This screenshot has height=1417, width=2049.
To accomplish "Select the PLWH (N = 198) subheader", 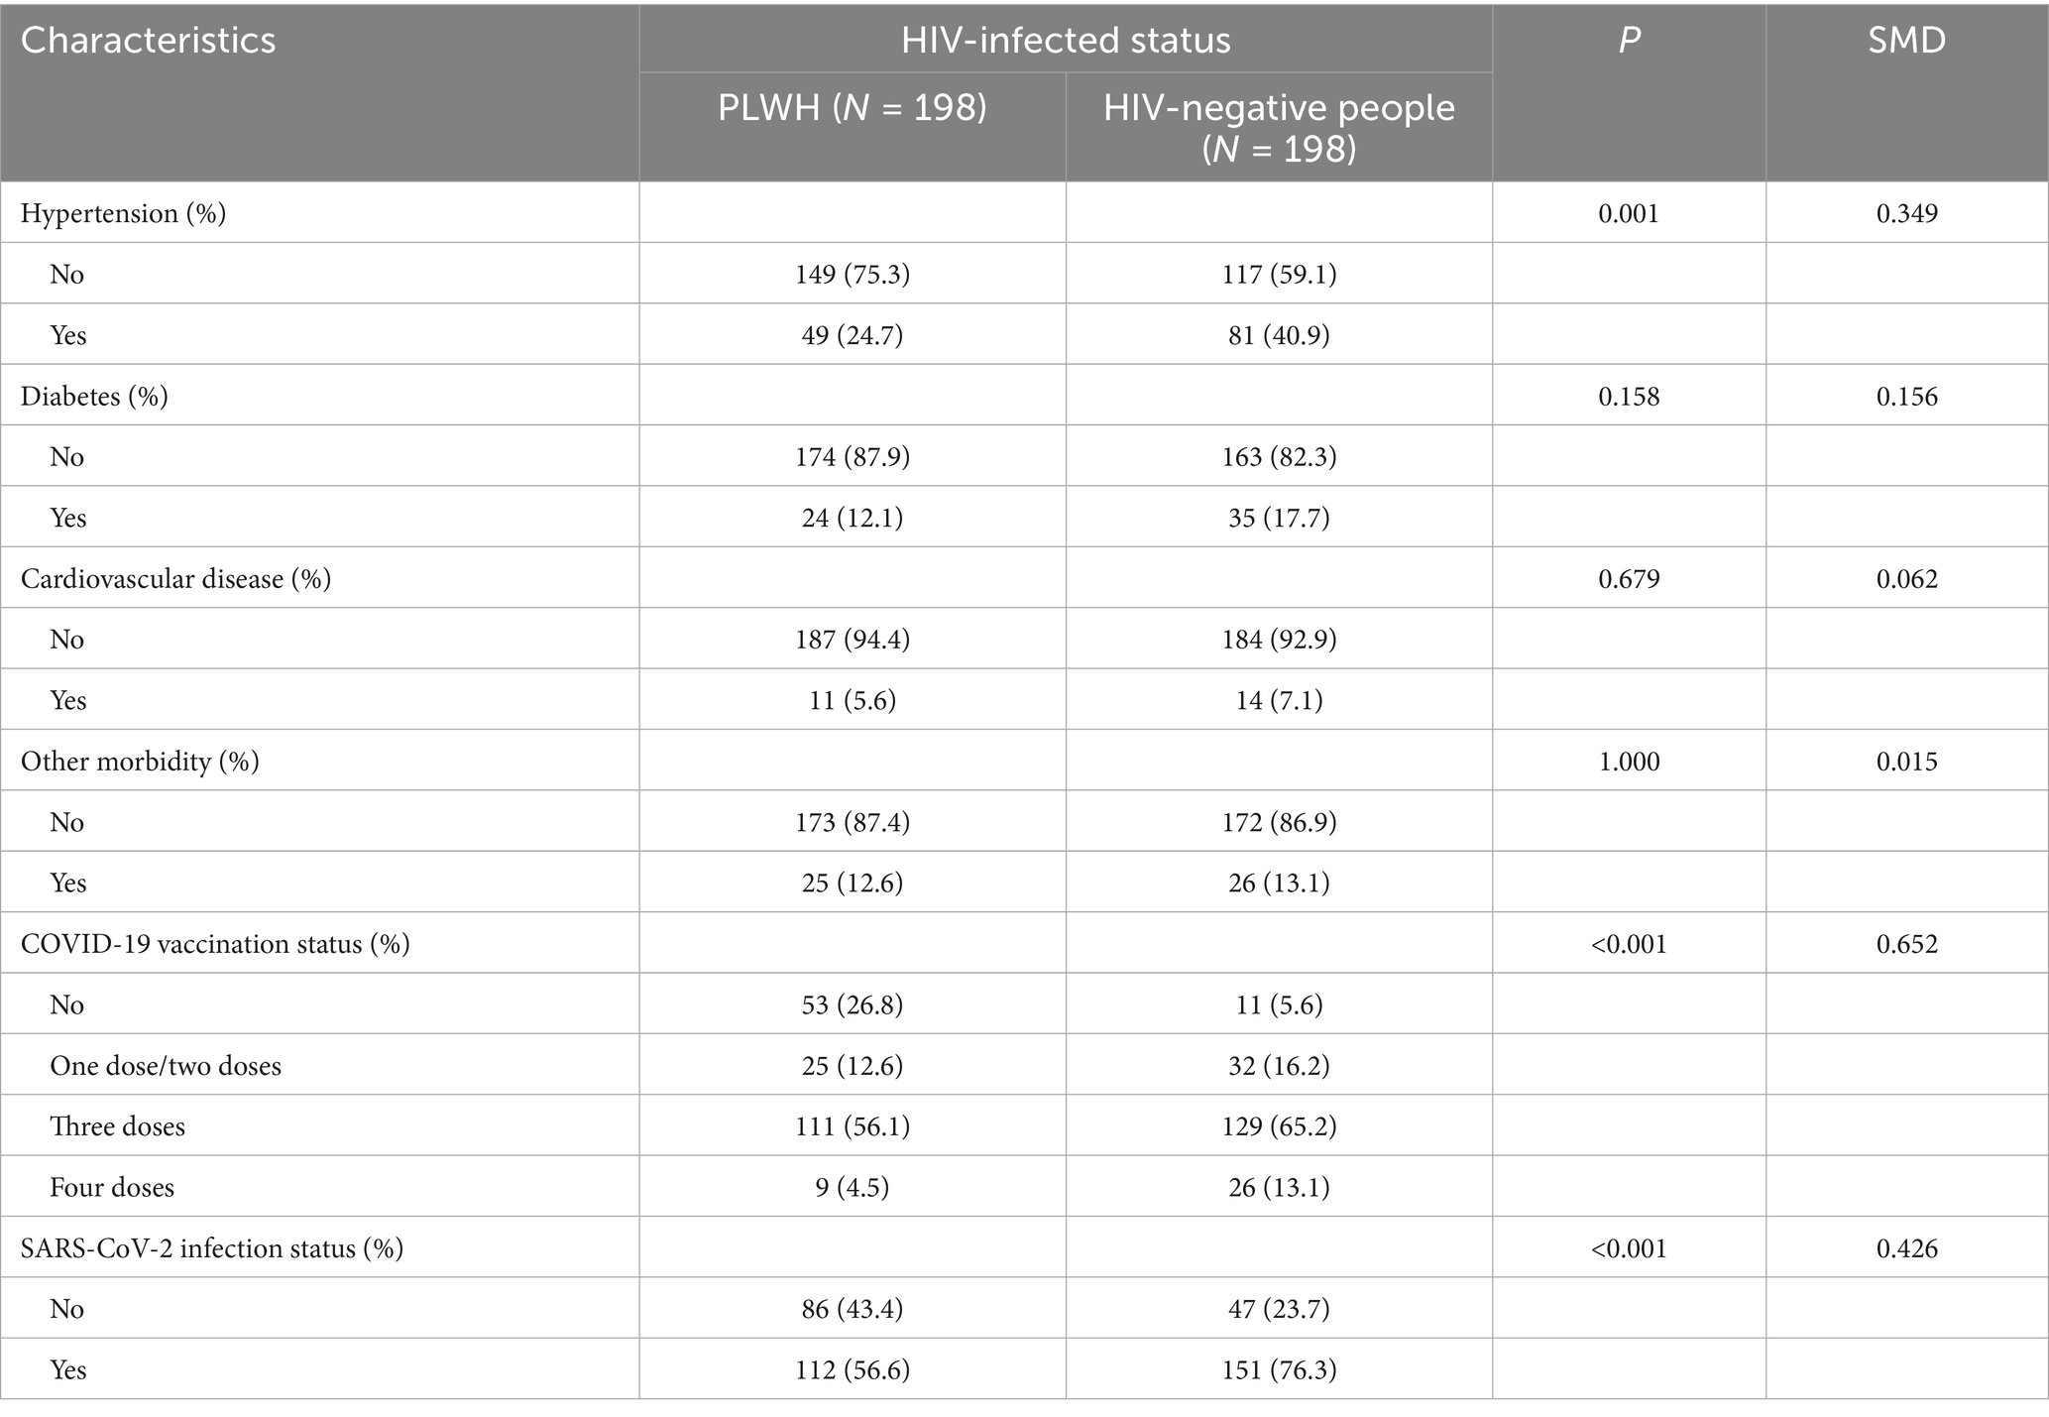I will [852, 108].
